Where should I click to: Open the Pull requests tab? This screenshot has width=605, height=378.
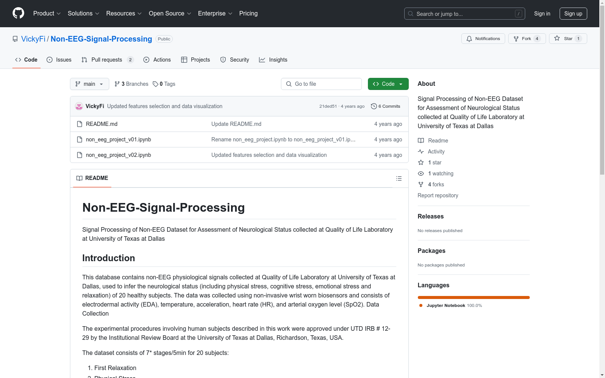(x=107, y=60)
